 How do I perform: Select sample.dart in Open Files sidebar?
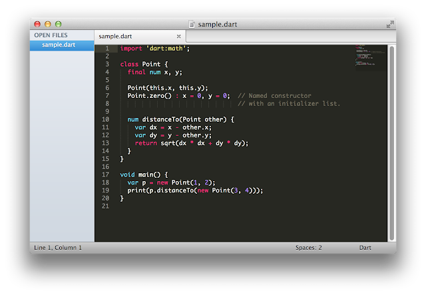tap(62, 45)
